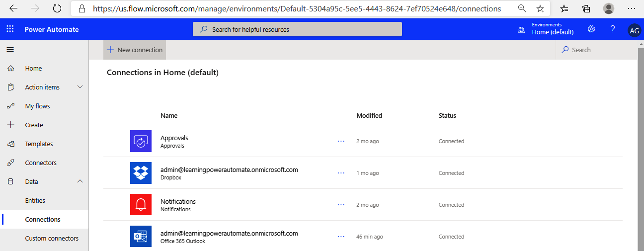Sort by the Modified column header
Viewport: 644px width, 251px height.
pos(369,115)
